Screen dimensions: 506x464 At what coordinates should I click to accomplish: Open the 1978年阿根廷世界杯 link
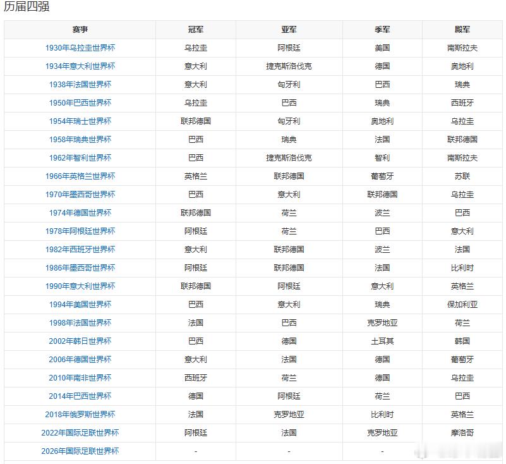click(x=80, y=231)
